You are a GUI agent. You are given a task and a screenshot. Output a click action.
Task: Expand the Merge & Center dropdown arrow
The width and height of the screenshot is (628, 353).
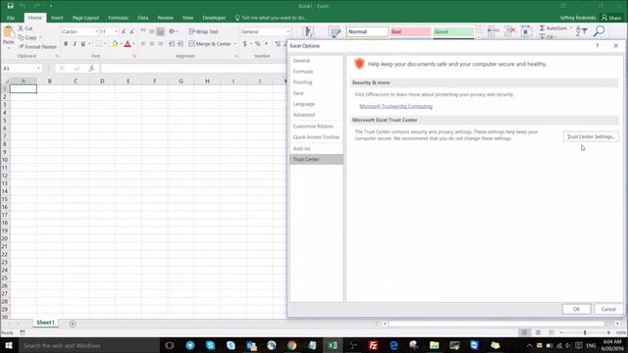[x=235, y=43]
